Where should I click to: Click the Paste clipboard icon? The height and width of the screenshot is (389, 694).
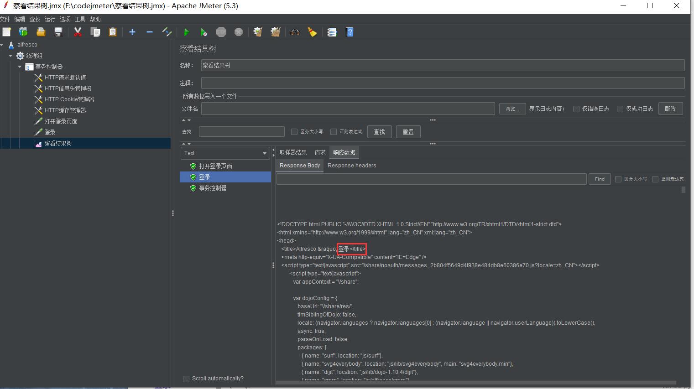(113, 32)
